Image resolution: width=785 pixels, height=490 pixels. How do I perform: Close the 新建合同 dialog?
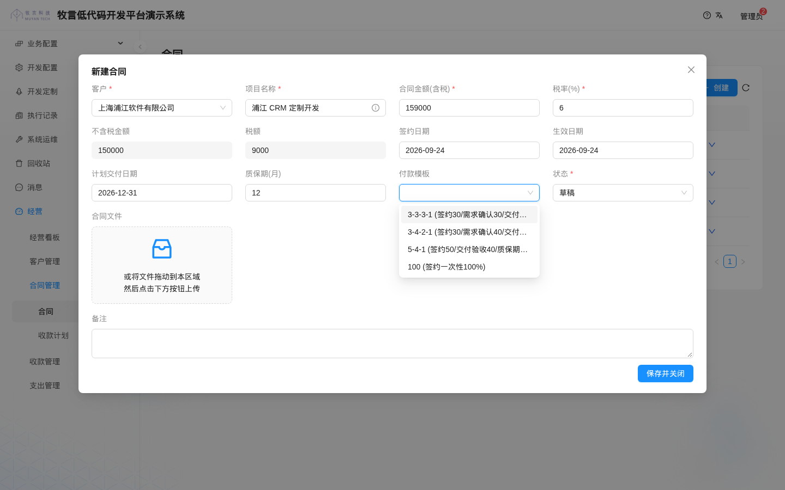pos(691,70)
